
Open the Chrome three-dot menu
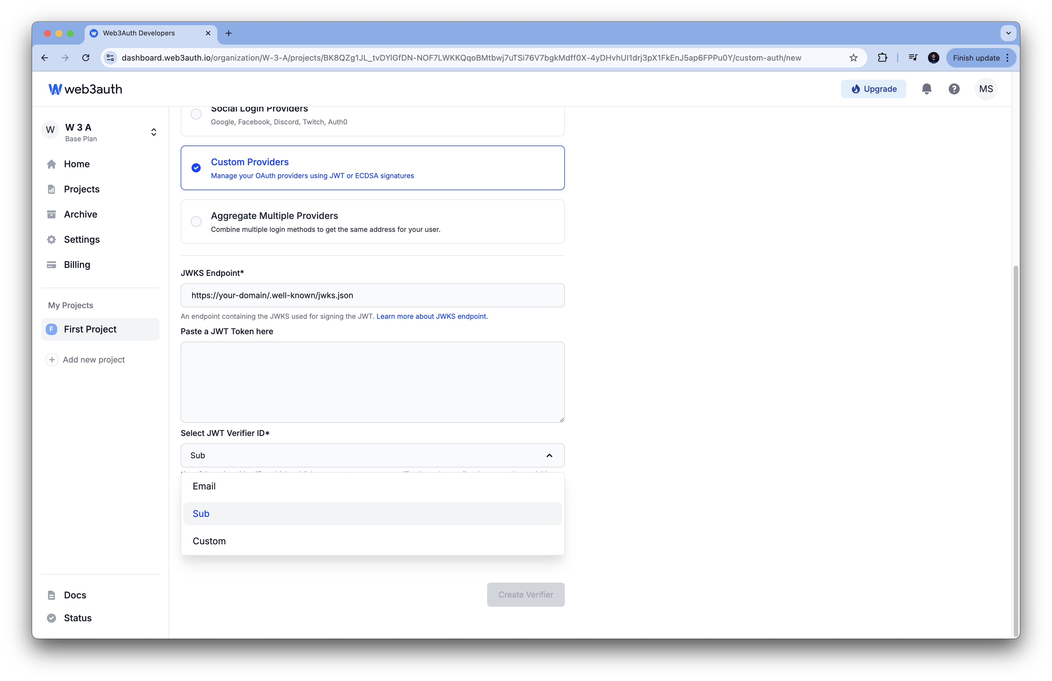[1007, 58]
